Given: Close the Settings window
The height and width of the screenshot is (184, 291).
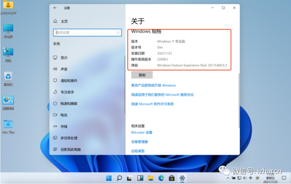Looking at the screenshot, I should click(234, 8).
